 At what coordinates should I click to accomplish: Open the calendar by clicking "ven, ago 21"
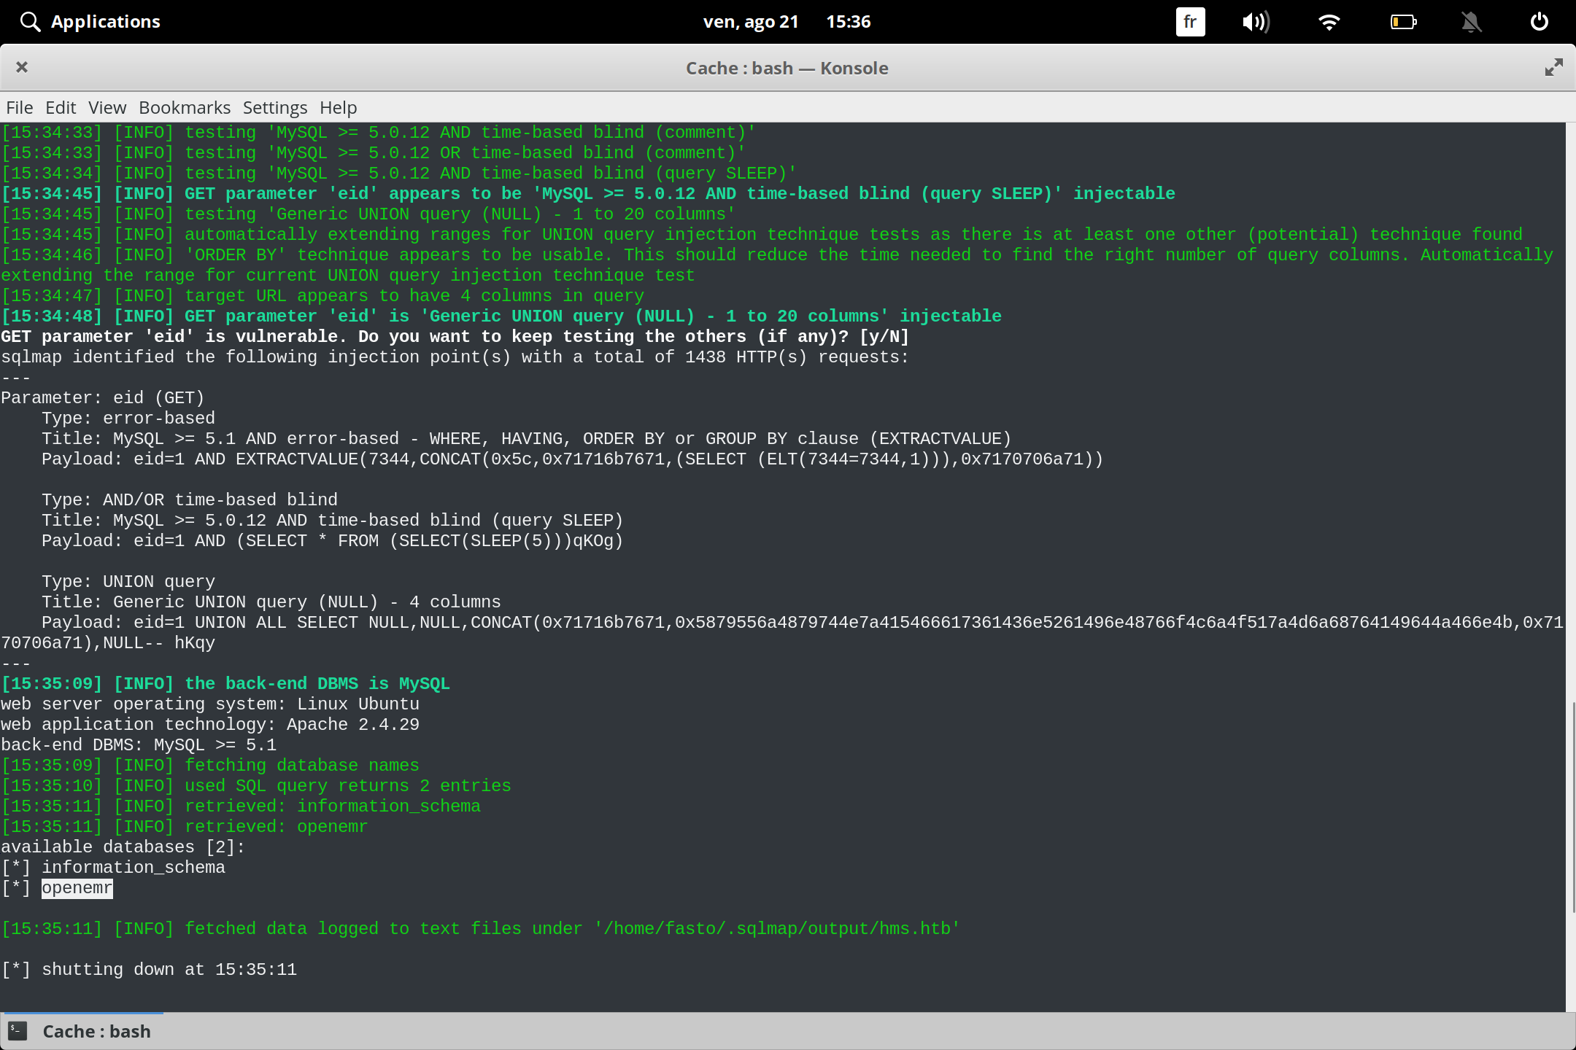click(x=752, y=21)
